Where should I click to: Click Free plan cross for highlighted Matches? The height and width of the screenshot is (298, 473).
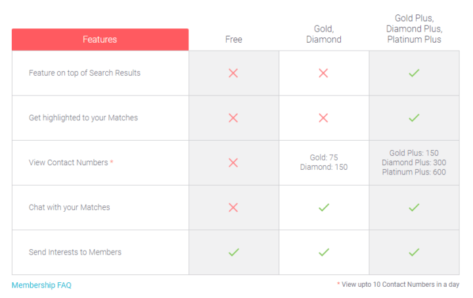point(233,118)
